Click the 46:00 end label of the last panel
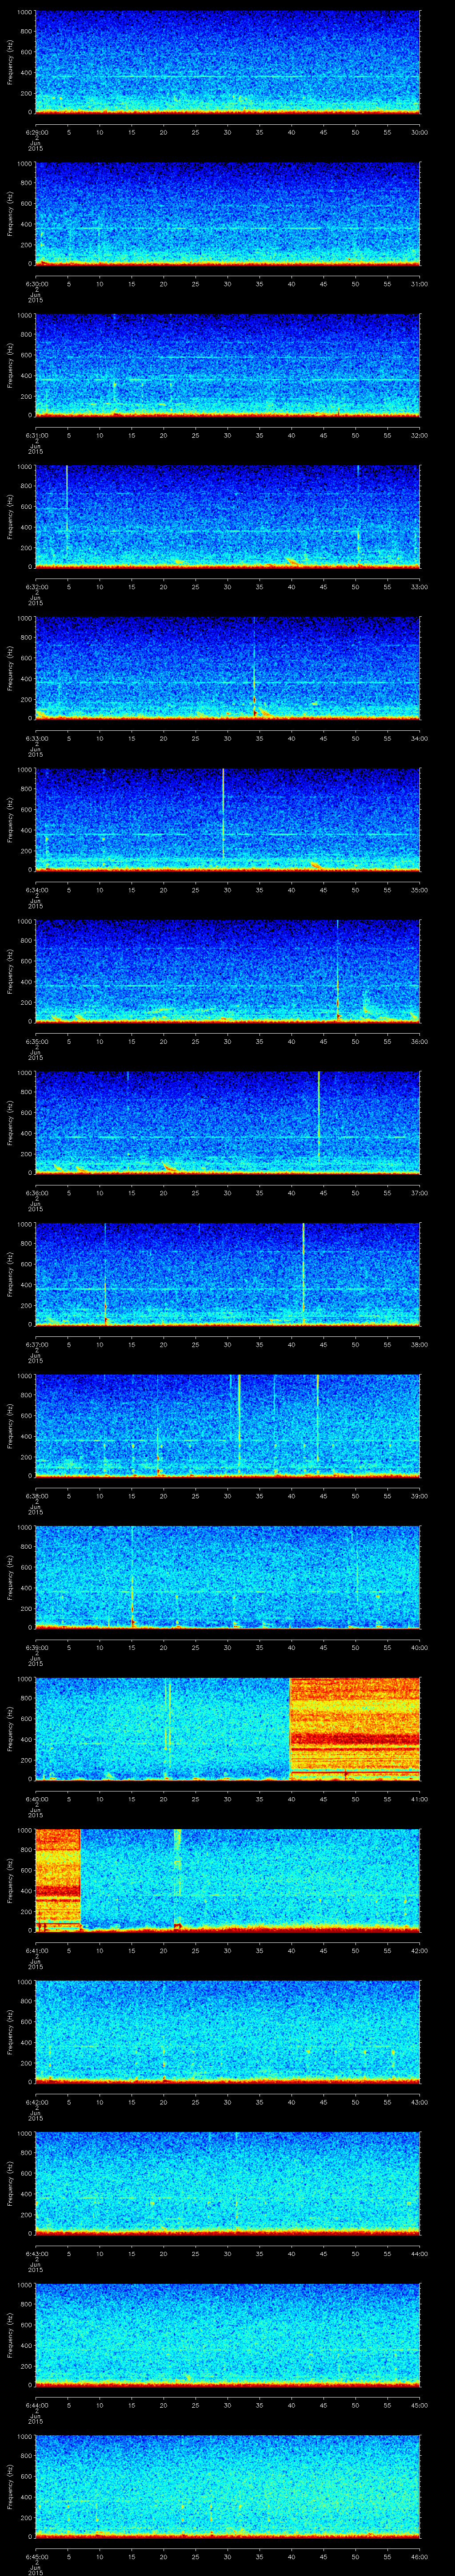455x2576 pixels. point(419,2557)
